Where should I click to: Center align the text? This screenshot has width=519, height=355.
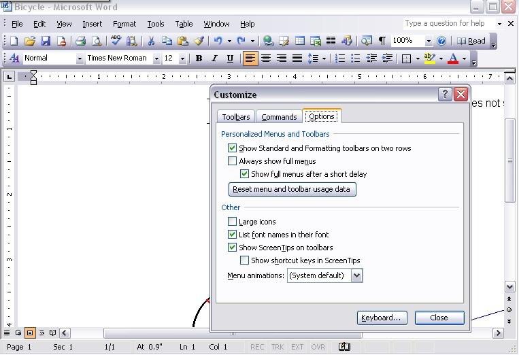(x=266, y=58)
